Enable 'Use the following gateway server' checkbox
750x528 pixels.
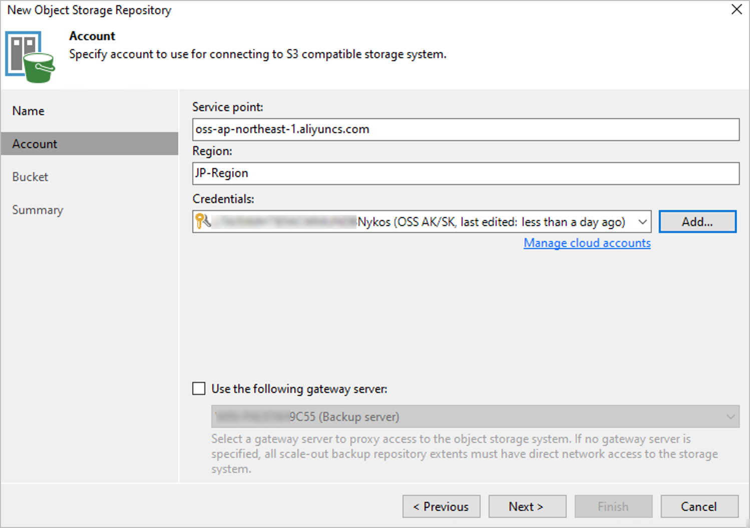pos(199,388)
